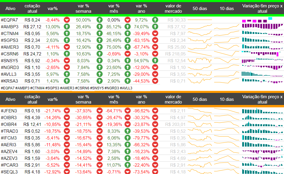Image resolution: width=284 pixels, height=174 pixels.
Task: Click the 'cotação atual' header in the orange table
Action: coord(32,99)
